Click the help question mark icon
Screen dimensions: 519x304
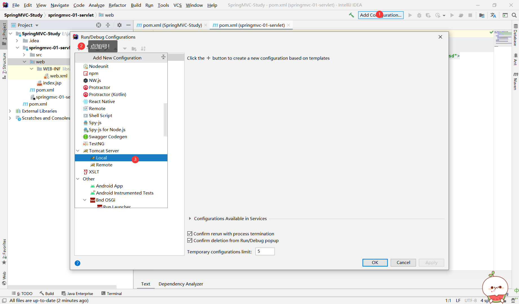[77, 263]
